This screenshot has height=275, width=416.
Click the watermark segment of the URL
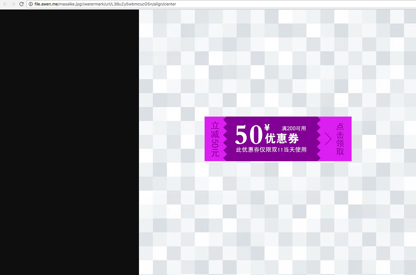point(93,4)
